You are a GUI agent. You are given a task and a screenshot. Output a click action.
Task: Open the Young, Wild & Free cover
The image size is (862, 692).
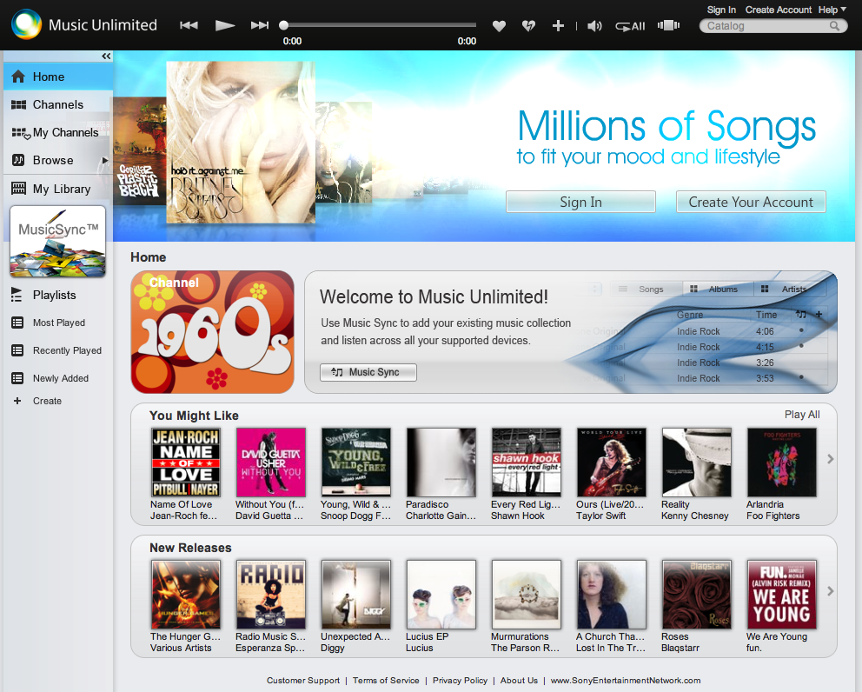pos(356,462)
